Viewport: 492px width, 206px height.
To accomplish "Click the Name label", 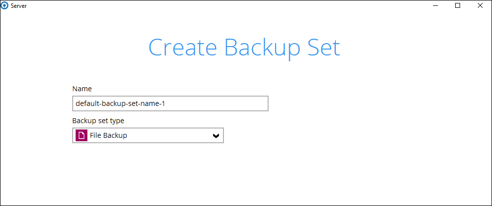I will 82,89.
